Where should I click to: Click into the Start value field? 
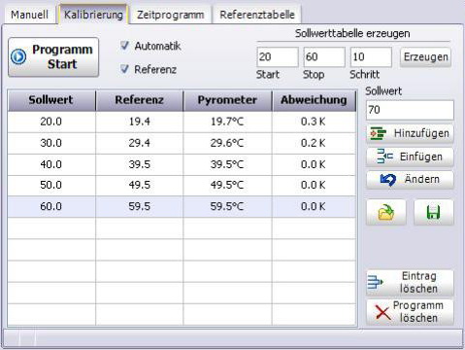click(278, 57)
